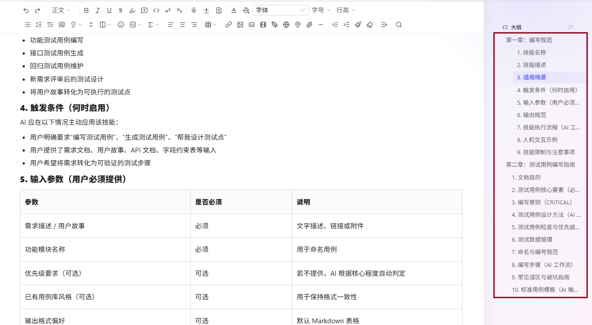Toggle underline formatting
Screen dimensions: 592x325
109,10
